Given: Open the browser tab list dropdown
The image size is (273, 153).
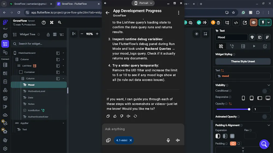Looking at the screenshot, I should click(4, 4).
